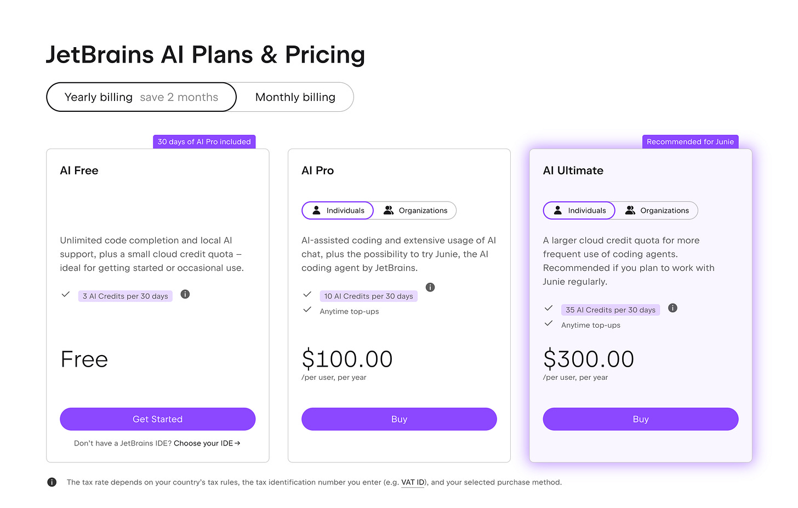
Task: Click info icon beside 3 AI Credits
Action: pyautogui.click(x=185, y=294)
